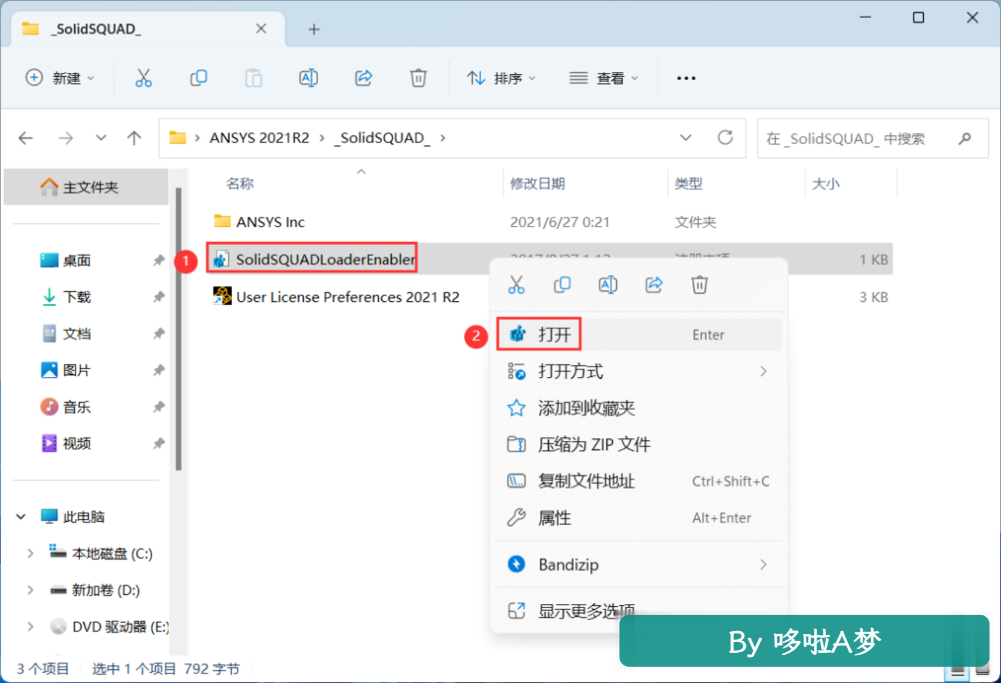Open the three-dot more options menu
Screen dimensions: 1001x683
point(686,78)
